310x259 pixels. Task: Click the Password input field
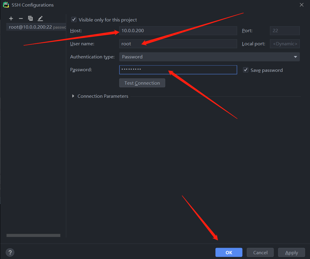178,70
